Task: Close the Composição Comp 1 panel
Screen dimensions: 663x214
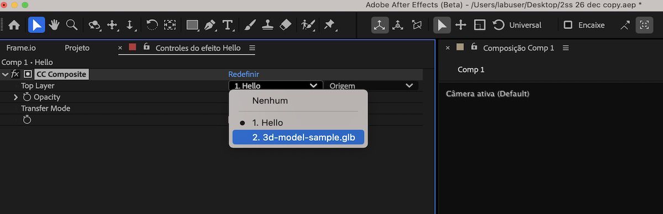Action: click(x=448, y=48)
